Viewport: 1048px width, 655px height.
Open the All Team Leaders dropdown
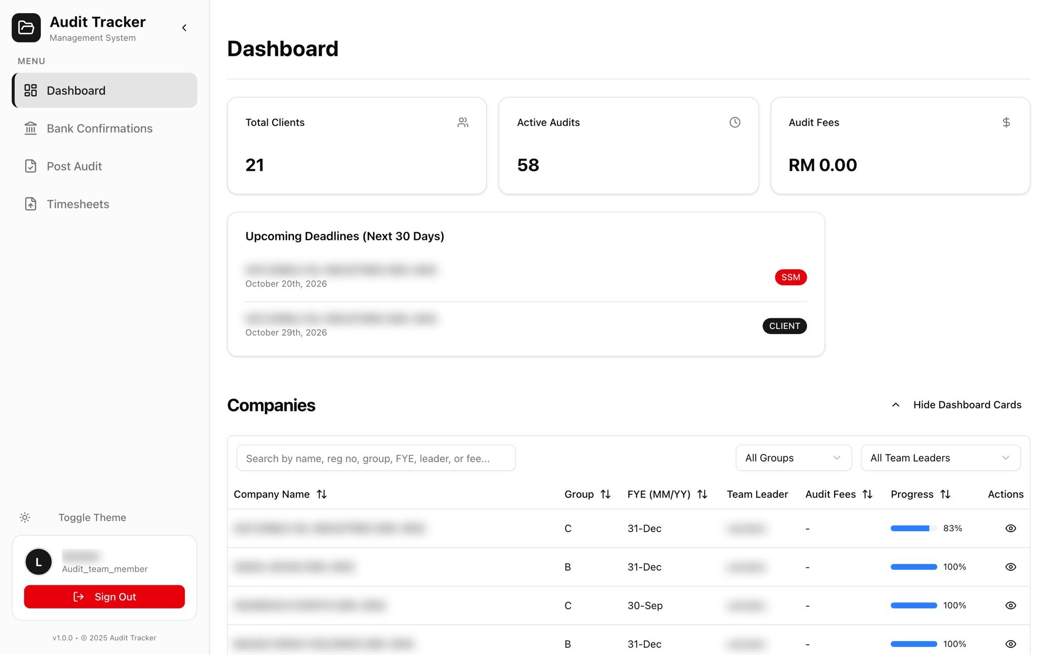(941, 458)
